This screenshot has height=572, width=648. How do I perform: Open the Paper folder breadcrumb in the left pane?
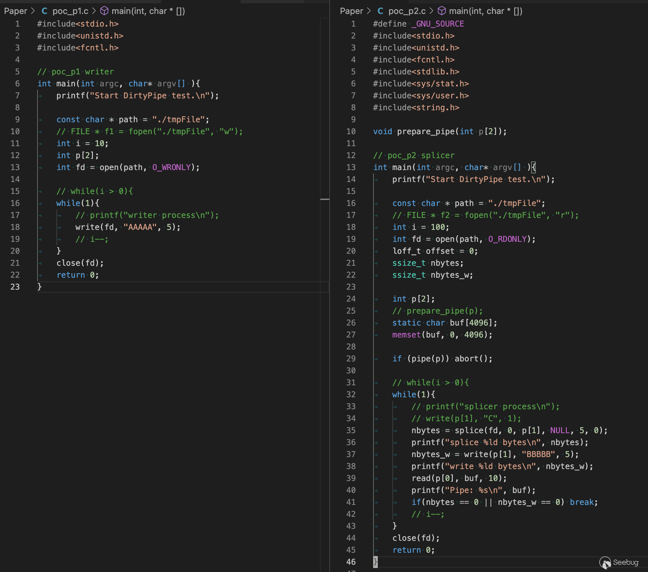(x=15, y=11)
